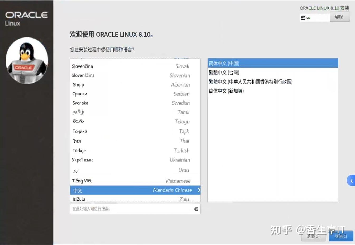Choose IsiZulu (Zulu) from the list
This screenshot has width=355, height=245.
point(135,199)
